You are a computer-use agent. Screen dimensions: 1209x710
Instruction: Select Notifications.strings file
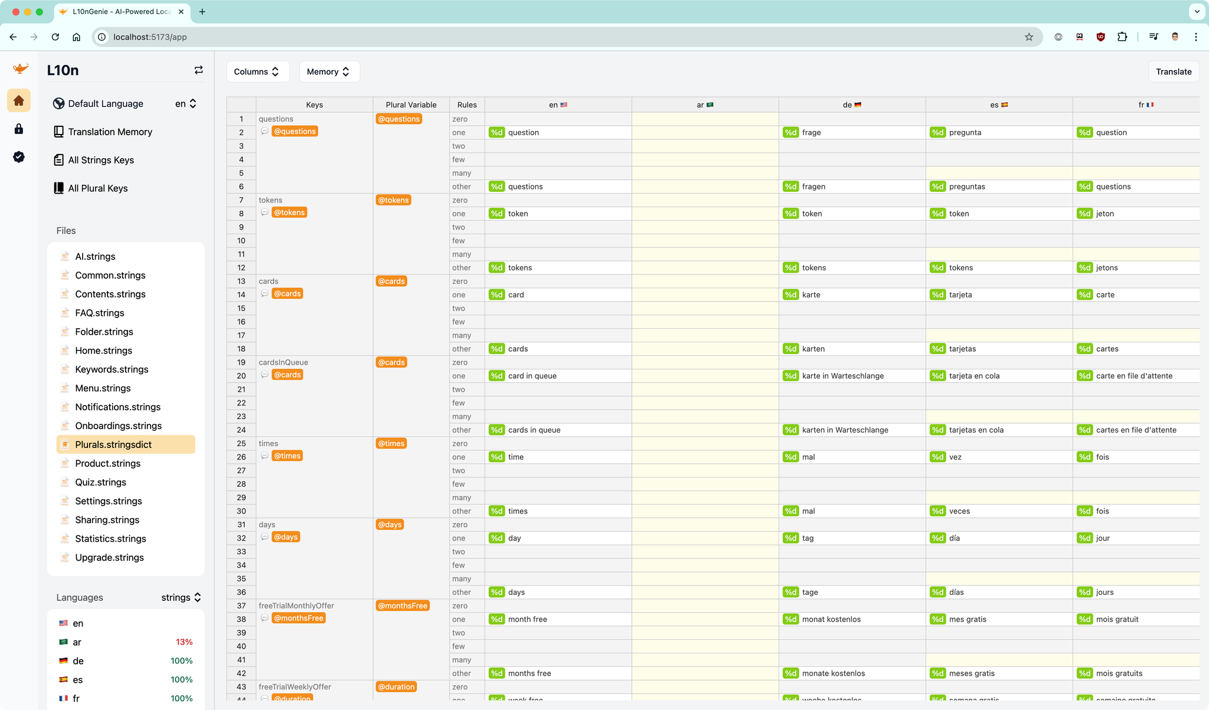click(x=126, y=407)
